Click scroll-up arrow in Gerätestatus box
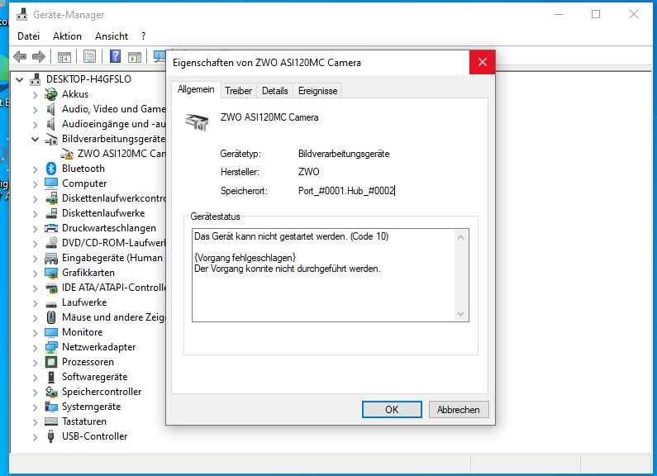 click(x=460, y=237)
